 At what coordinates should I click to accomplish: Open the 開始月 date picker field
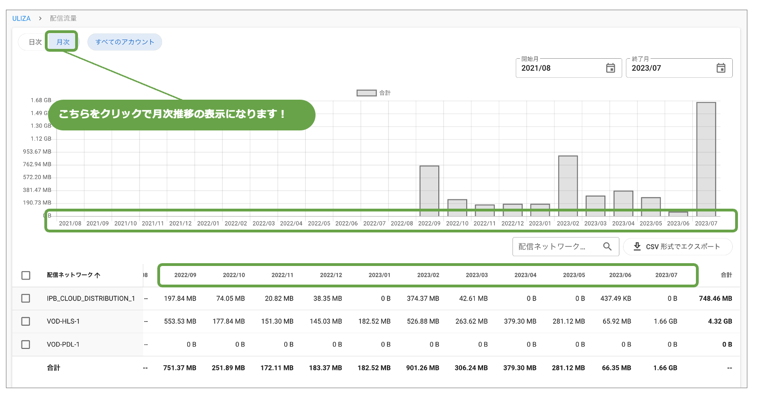[560, 68]
